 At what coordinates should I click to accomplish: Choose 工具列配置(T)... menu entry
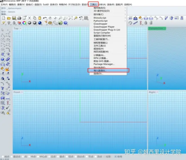[101, 39]
